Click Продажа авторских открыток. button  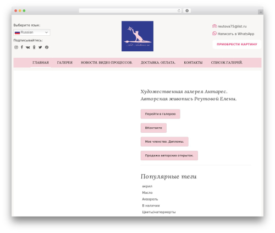pyautogui.click(x=169, y=155)
